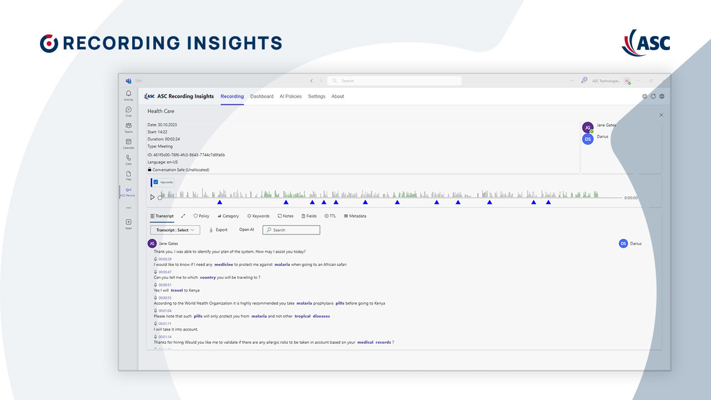Image resolution: width=711 pixels, height=400 pixels.
Task: Click the highlighted keyword "records"
Action: [383, 343]
